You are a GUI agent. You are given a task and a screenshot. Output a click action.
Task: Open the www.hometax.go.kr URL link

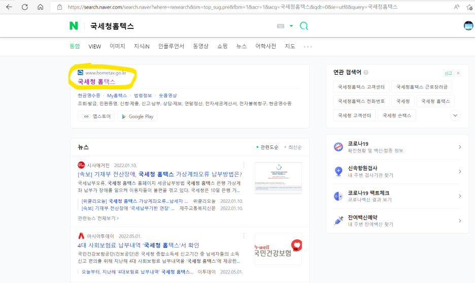click(x=106, y=73)
